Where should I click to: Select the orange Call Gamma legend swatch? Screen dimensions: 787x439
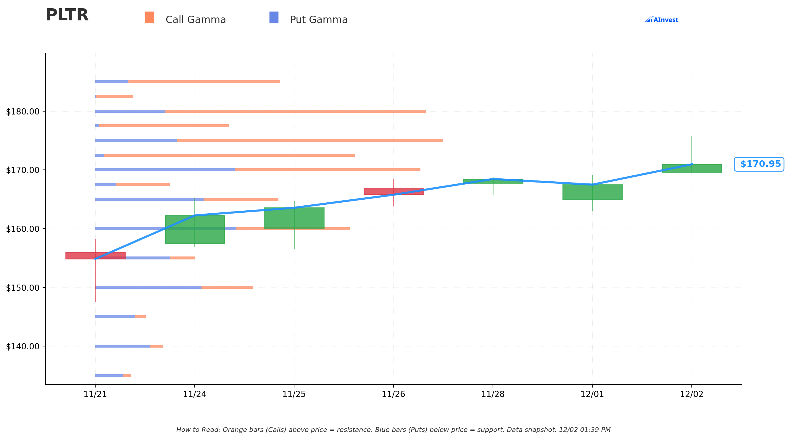[x=150, y=17]
